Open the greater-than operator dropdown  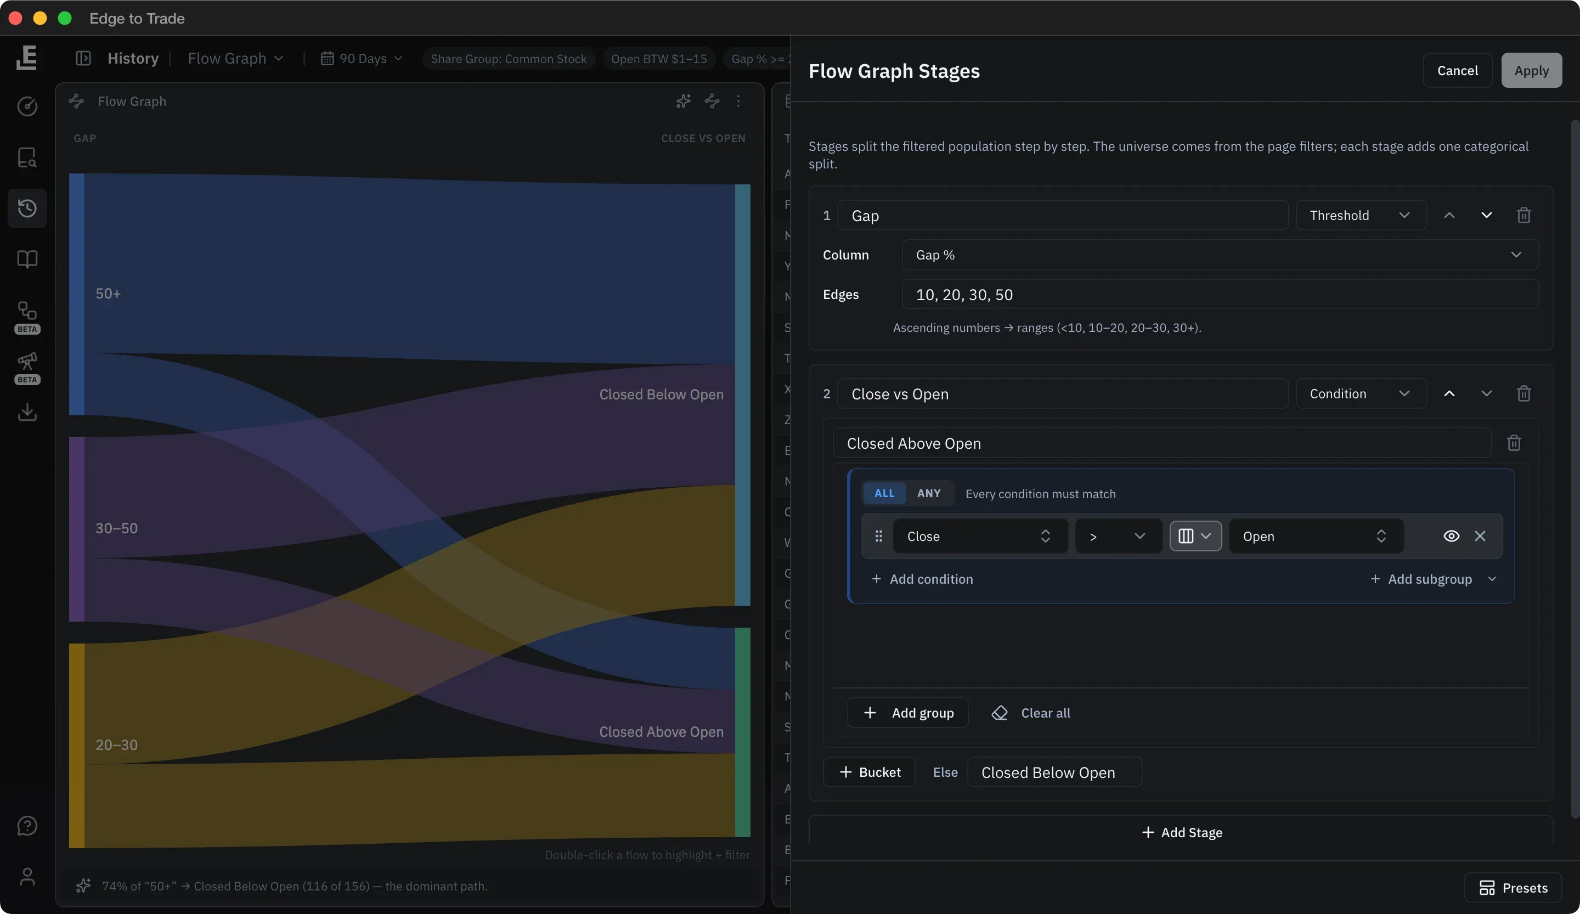click(x=1119, y=536)
